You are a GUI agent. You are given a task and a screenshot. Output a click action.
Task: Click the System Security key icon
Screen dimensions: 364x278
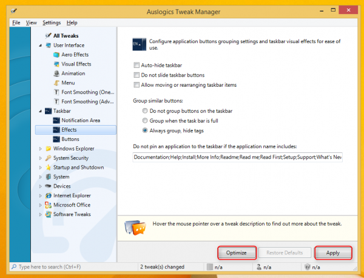(49, 158)
